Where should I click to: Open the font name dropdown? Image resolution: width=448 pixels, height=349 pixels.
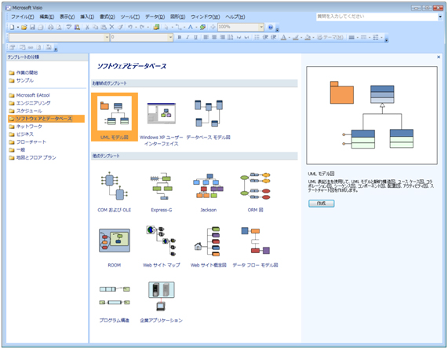(x=107, y=38)
